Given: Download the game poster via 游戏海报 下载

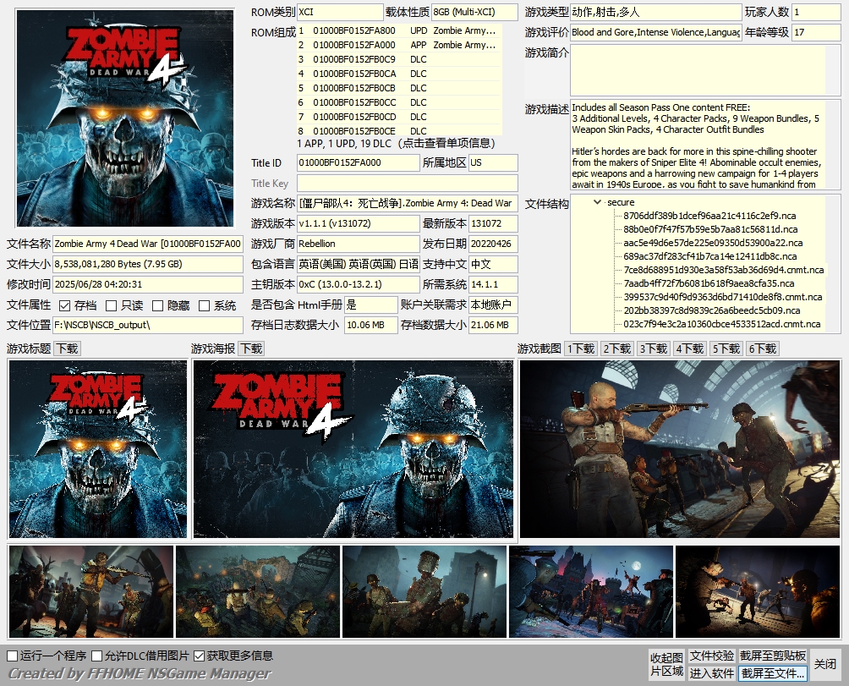Looking at the screenshot, I should click(x=251, y=348).
